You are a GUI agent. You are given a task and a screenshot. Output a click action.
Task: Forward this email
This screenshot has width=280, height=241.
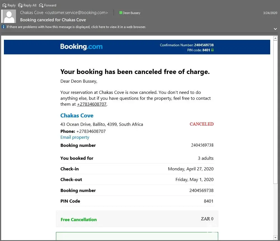click(x=48, y=5)
